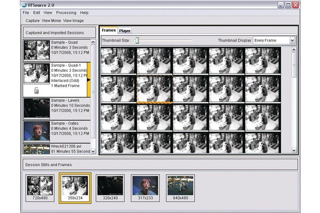This screenshot has height=213, width=320.
Task: Click the 317x233 still thumbnail
Action: [145, 187]
